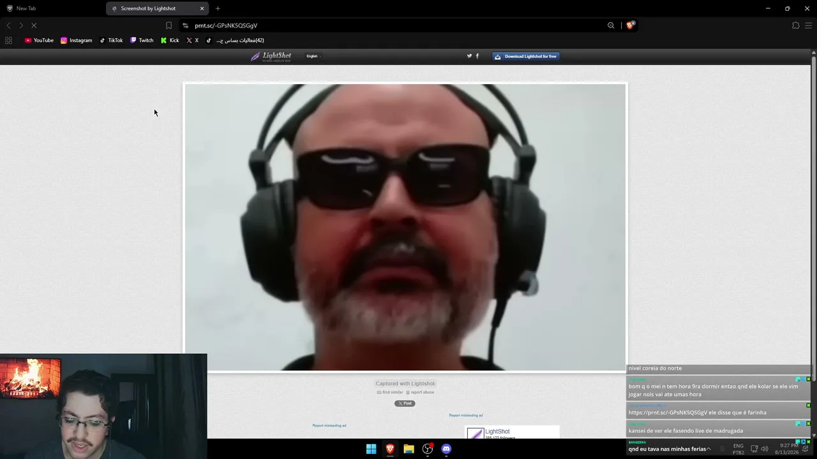Click the find similar link
817x459 pixels.
click(x=390, y=392)
